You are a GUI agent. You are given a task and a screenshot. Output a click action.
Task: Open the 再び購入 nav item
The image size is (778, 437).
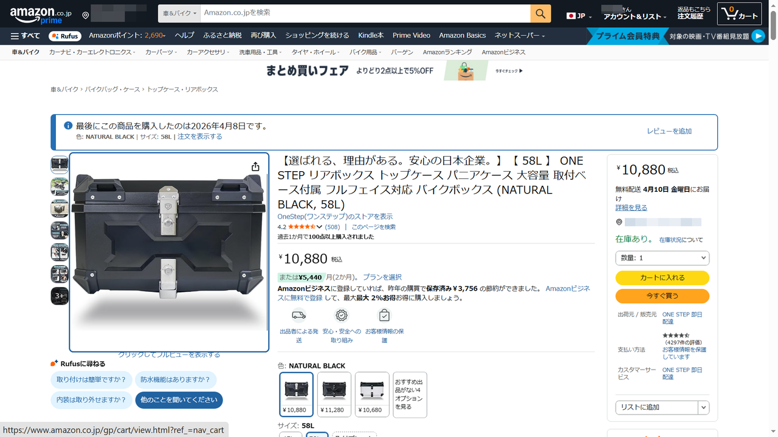click(263, 36)
